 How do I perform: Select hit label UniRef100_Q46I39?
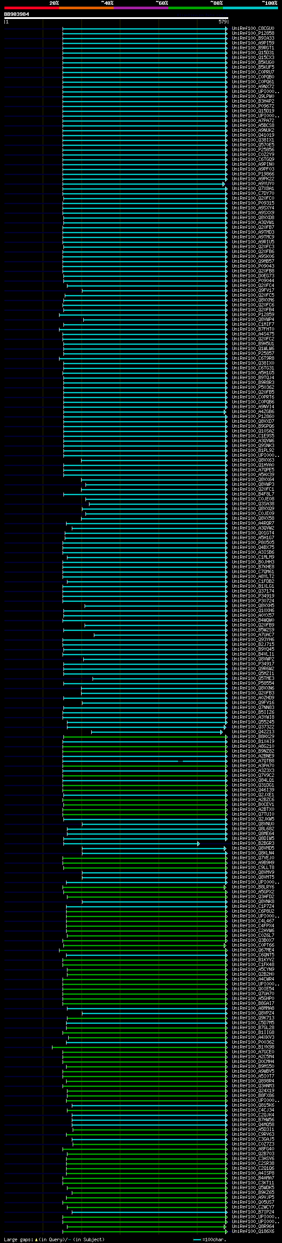252,790
